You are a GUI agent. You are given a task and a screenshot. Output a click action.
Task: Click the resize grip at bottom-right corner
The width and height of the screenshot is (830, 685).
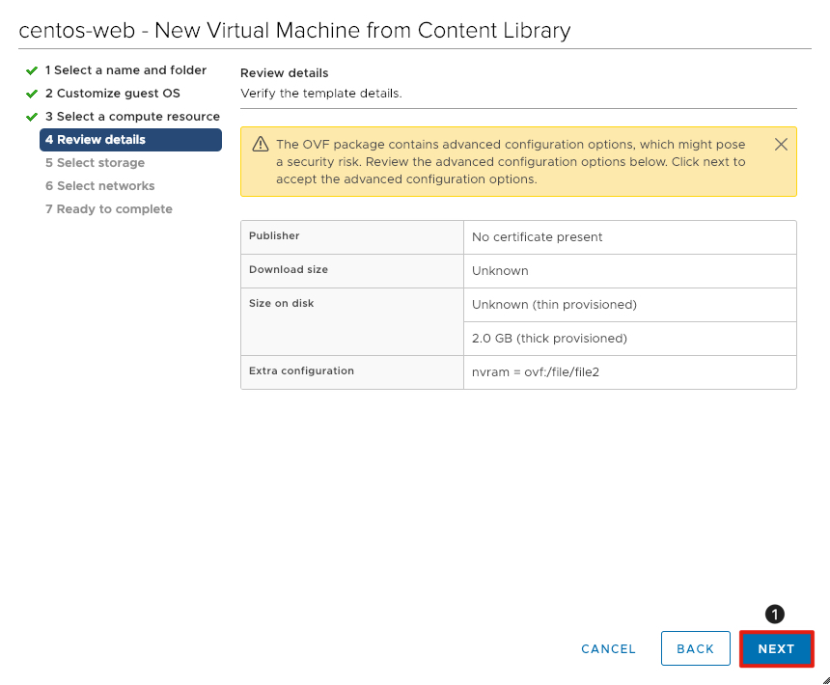tap(823, 678)
